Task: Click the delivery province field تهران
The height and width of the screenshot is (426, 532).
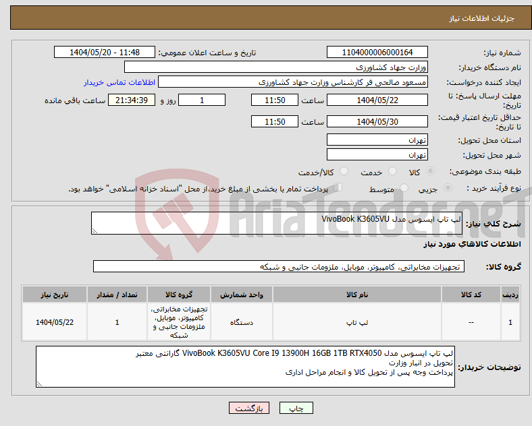Action: coord(377,140)
